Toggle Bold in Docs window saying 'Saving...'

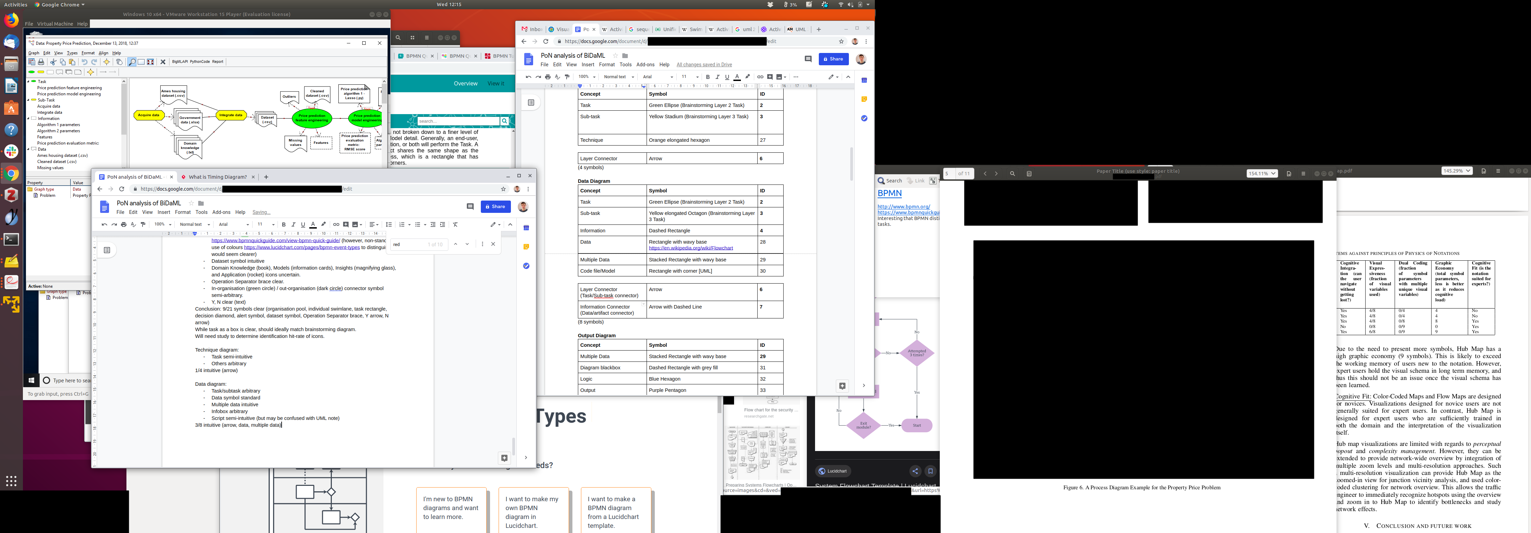pyautogui.click(x=284, y=224)
